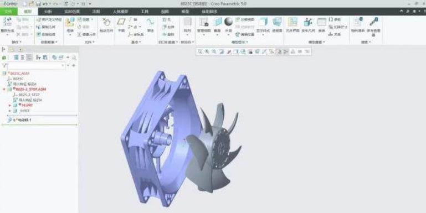Click the Shrinkwrap tool in ribbon
Image resolution: width=426 pixels, height=213 pixels.
click(45, 34)
